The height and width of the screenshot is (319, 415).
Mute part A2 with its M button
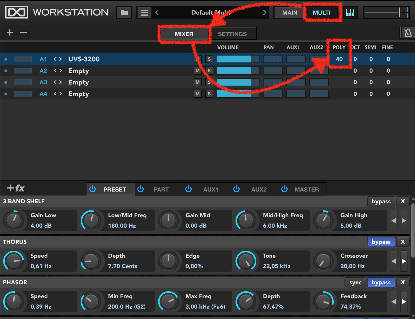[x=197, y=70]
